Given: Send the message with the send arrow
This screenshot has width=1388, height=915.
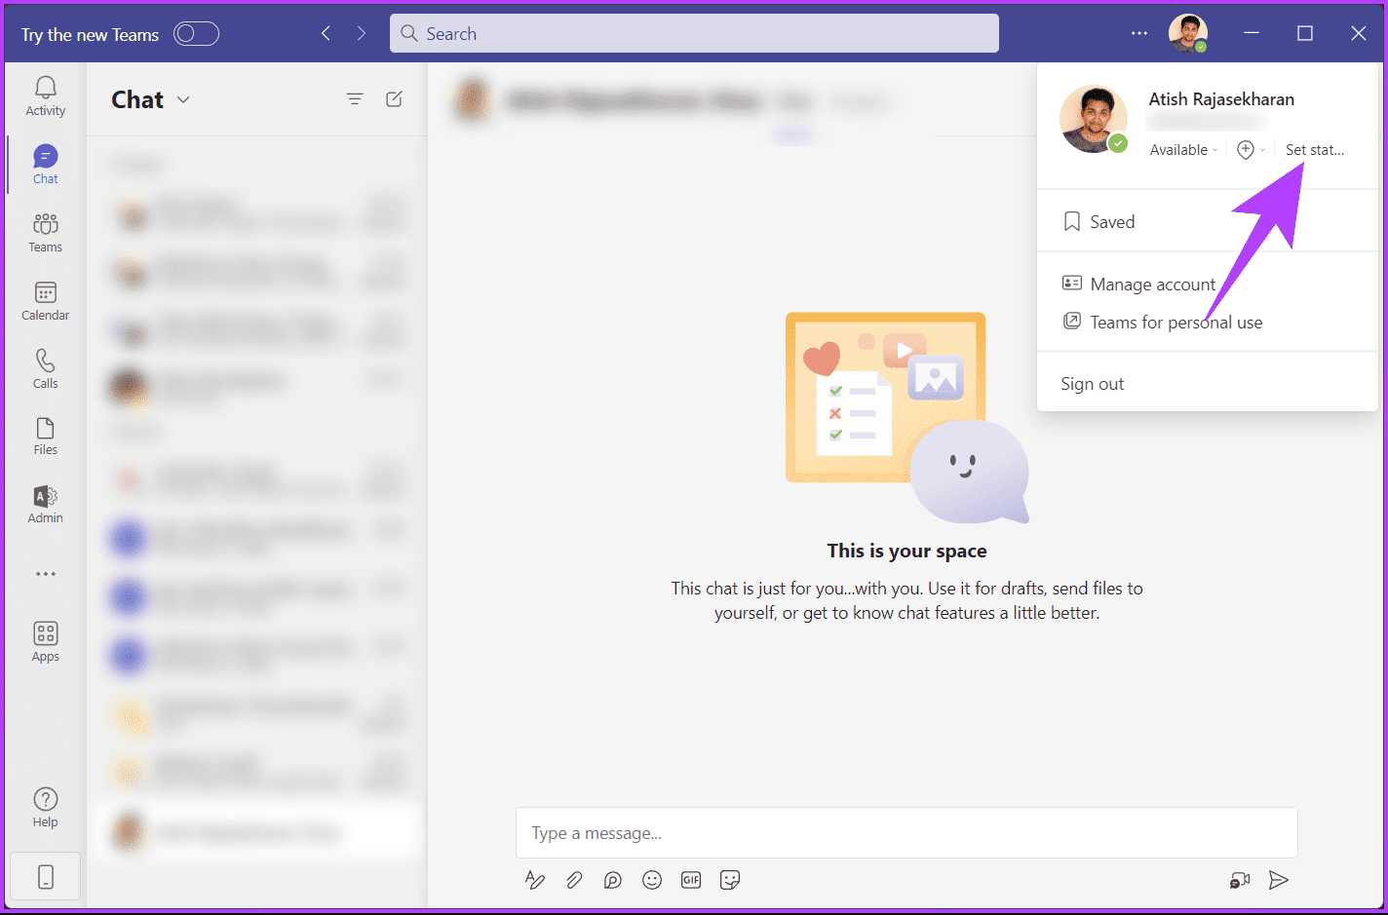Looking at the screenshot, I should click(x=1279, y=880).
